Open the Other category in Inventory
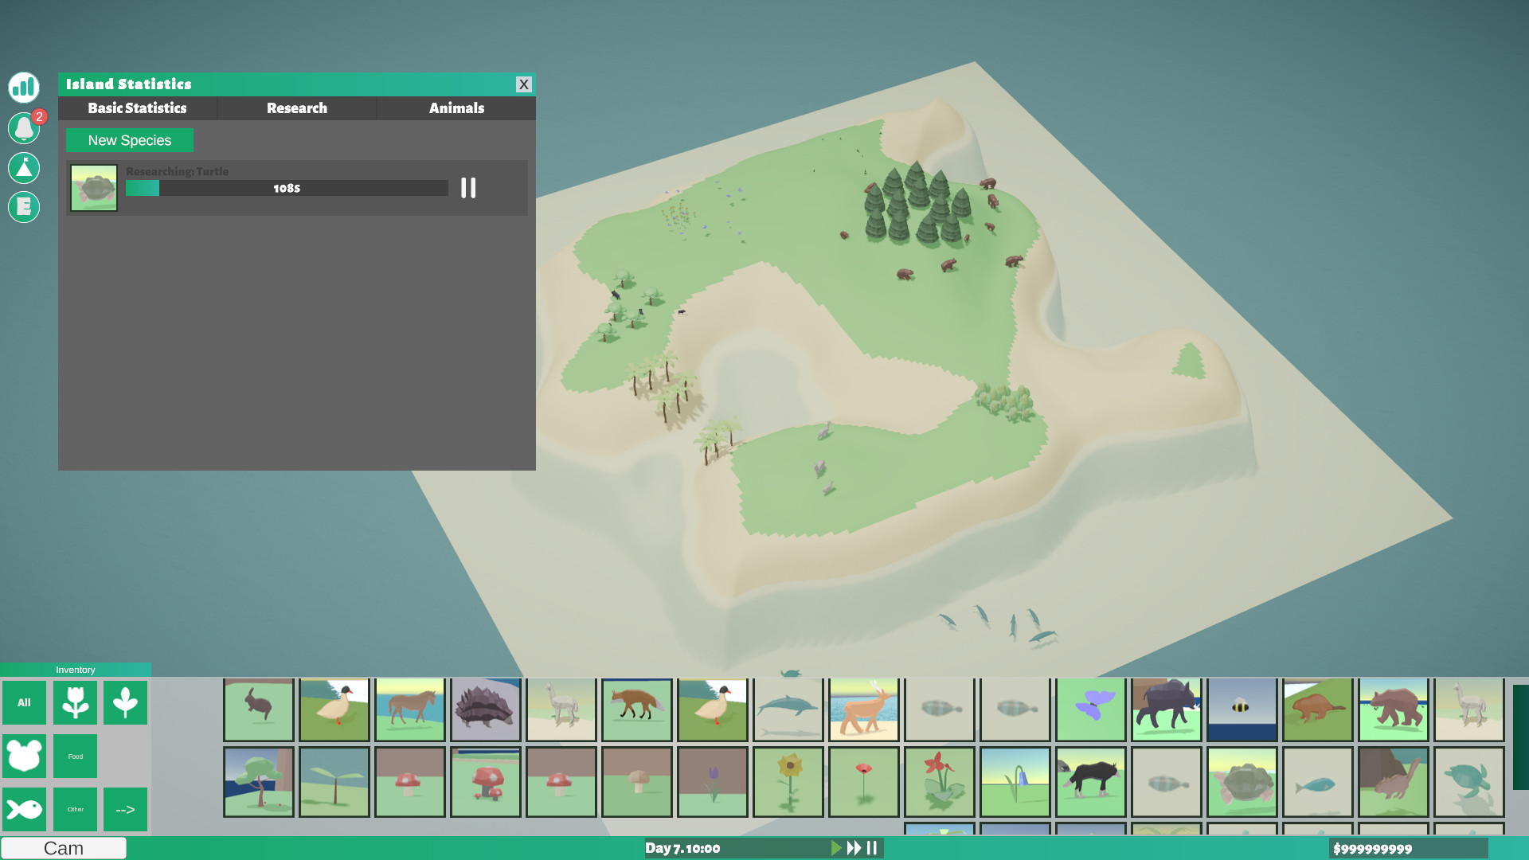The width and height of the screenshot is (1529, 860). (74, 809)
